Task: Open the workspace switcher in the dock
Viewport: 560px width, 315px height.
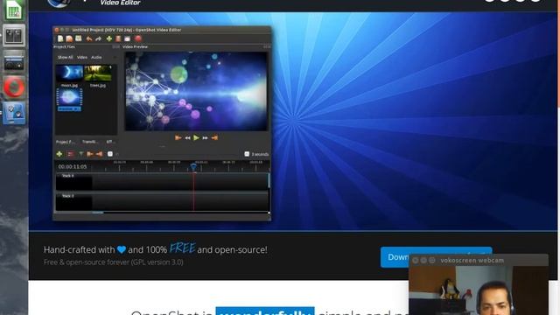Action: pyautogui.click(x=14, y=35)
